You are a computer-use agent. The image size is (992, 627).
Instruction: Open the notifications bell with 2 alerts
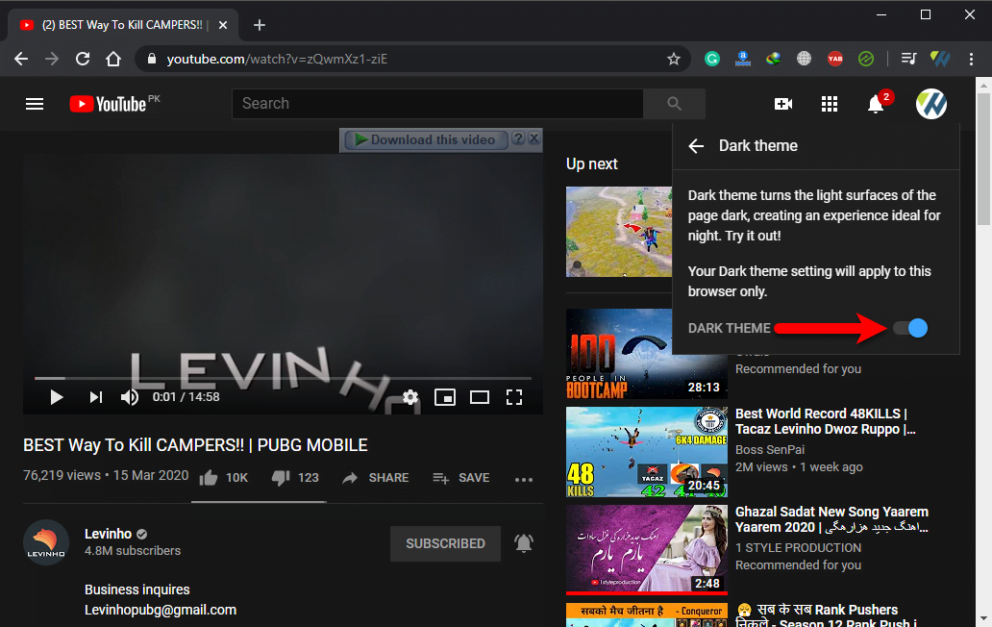pos(877,104)
